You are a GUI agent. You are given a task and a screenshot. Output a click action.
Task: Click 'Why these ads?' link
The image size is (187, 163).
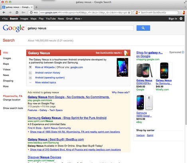[x=120, y=92]
